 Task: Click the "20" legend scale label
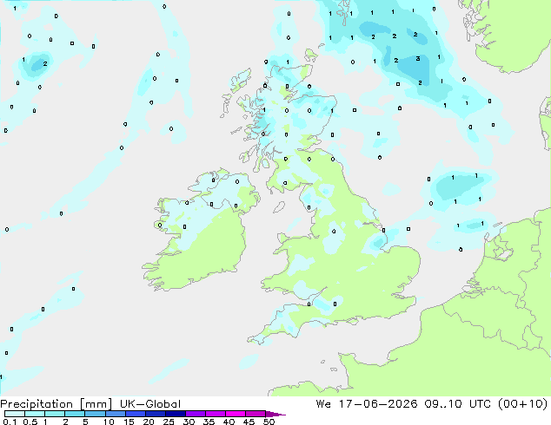[149, 422]
